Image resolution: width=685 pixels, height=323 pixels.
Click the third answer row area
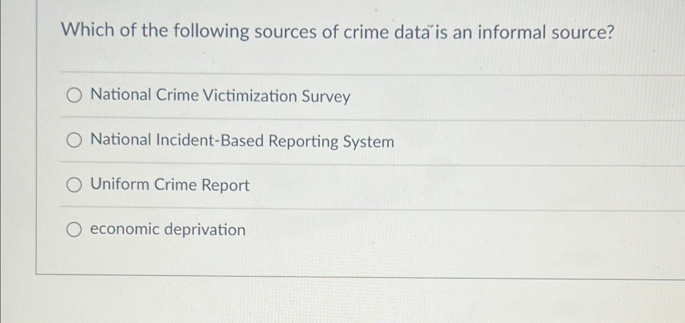click(323, 185)
